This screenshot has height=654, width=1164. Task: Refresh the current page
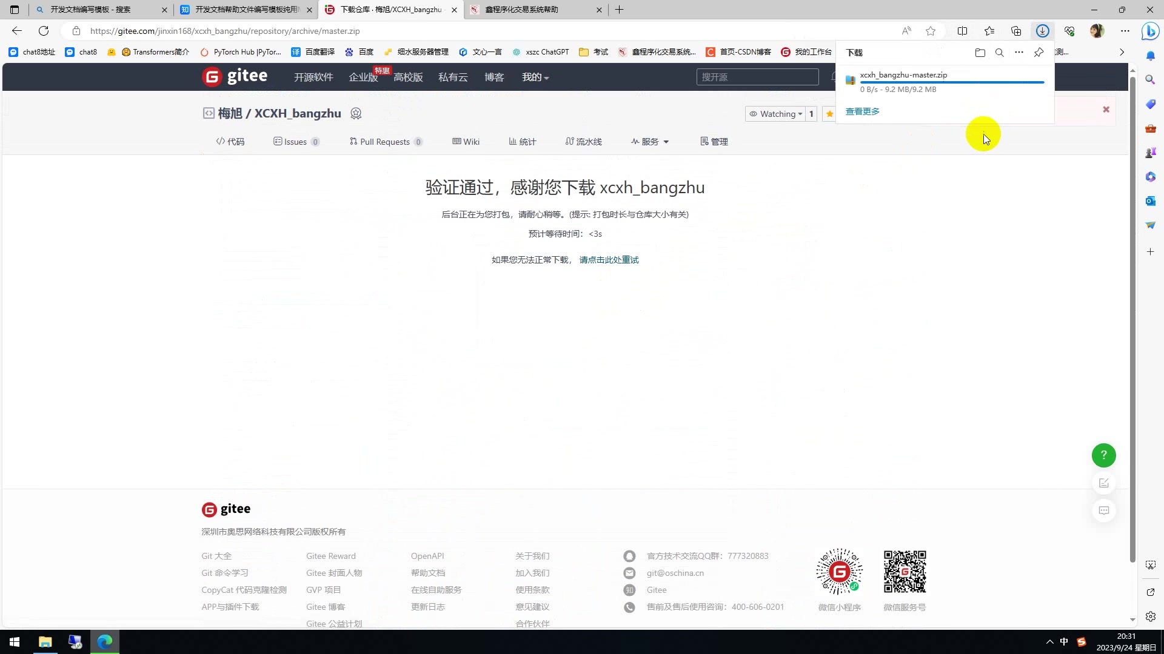pyautogui.click(x=44, y=31)
